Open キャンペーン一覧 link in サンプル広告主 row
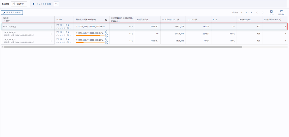Screen dimensions: 289x137 tap(63, 28)
